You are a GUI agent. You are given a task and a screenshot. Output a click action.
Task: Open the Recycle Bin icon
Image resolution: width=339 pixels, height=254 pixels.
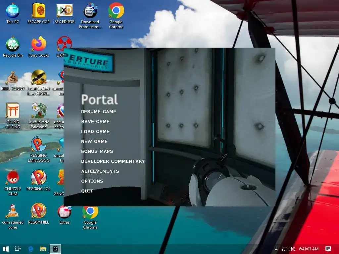click(x=13, y=47)
